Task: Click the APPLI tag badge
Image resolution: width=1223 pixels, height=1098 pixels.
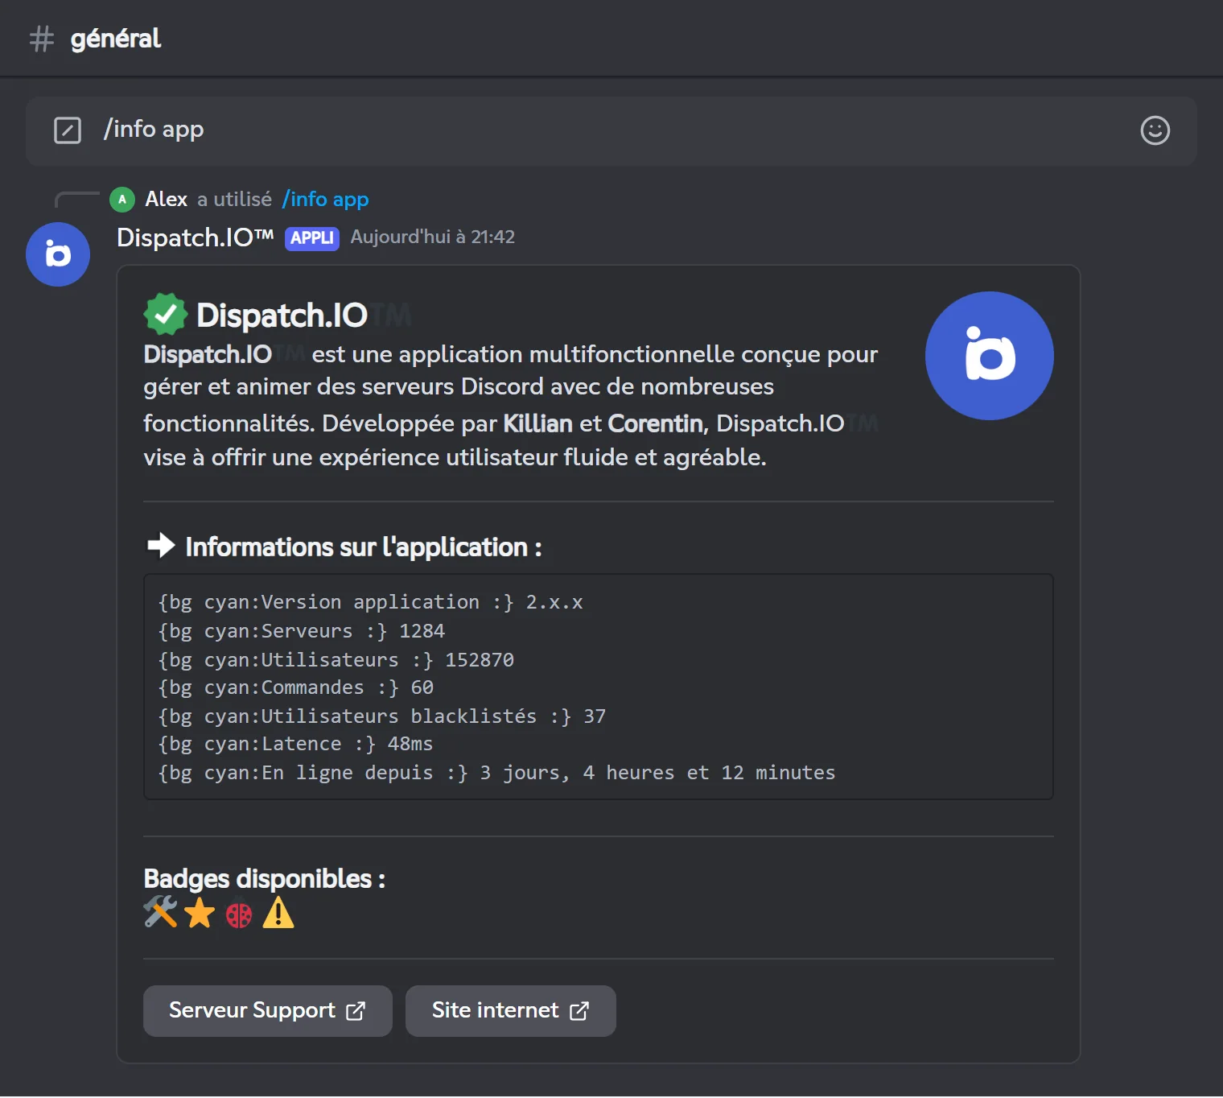Action: click(x=312, y=238)
